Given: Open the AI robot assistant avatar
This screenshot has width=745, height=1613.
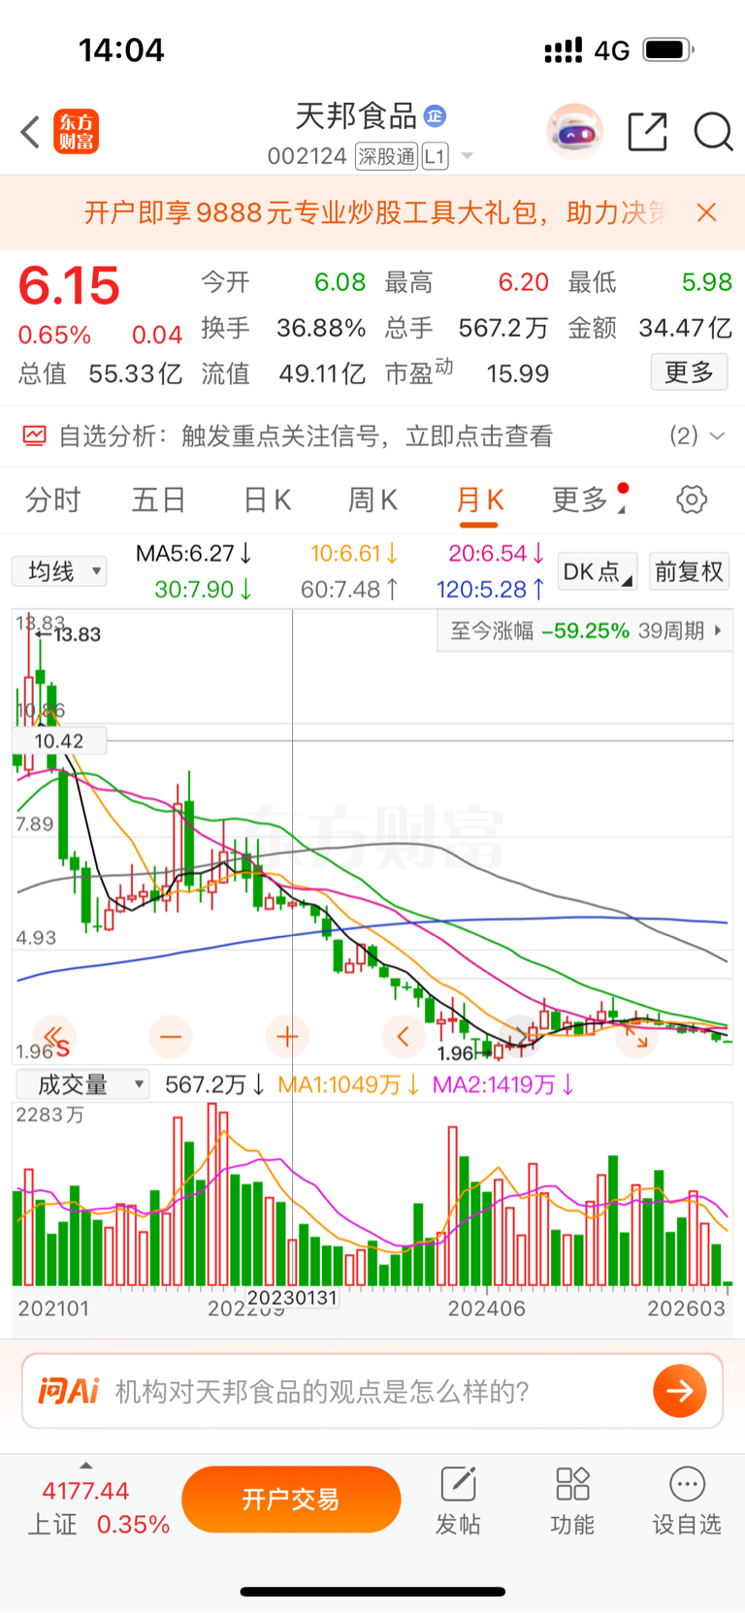Looking at the screenshot, I should pyautogui.click(x=575, y=132).
